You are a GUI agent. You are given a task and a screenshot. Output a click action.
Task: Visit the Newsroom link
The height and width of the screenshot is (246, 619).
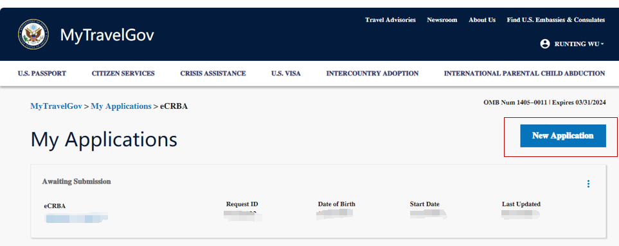(442, 20)
